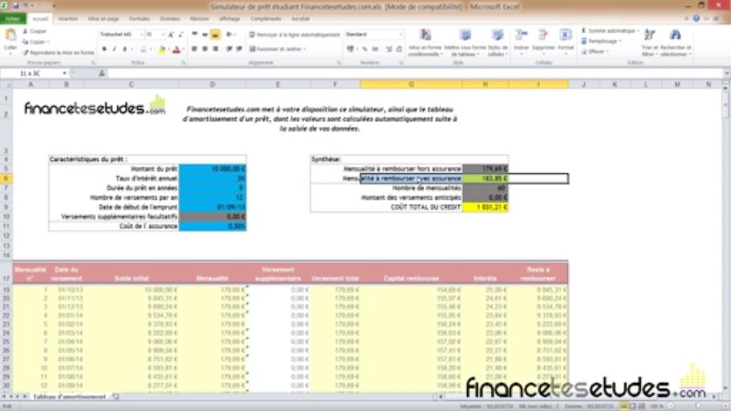The width and height of the screenshot is (731, 411).
Task: Align text left
Action: pos(194,49)
